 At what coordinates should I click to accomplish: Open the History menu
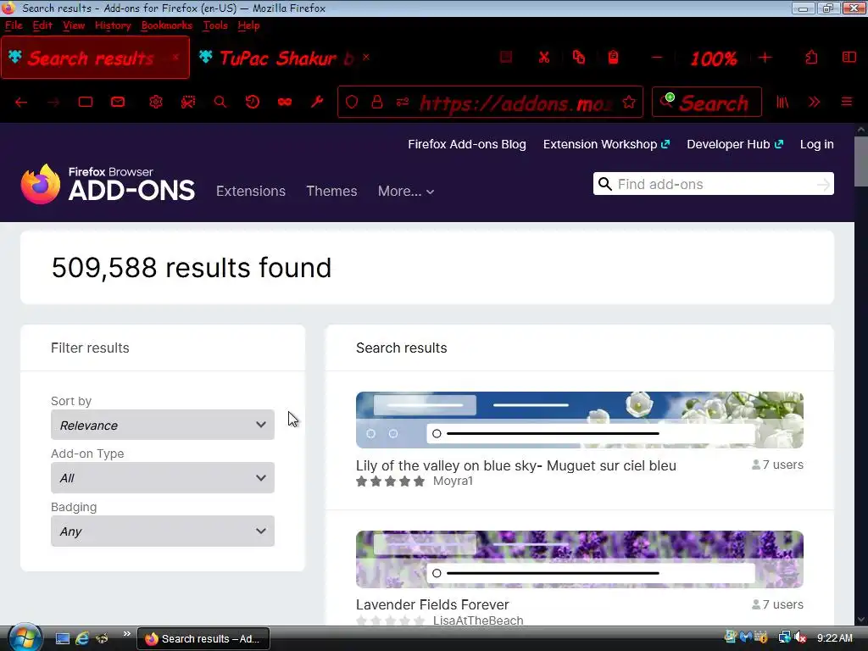[x=113, y=25]
